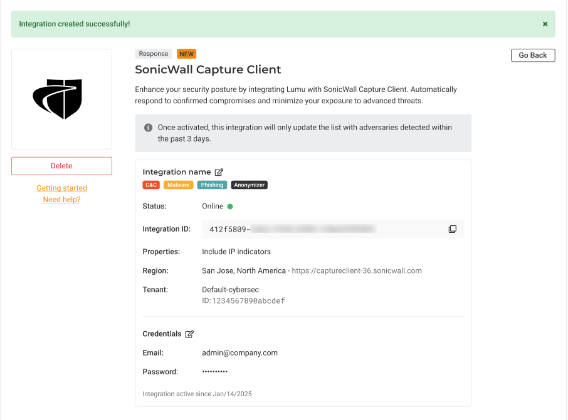
Task: Dismiss the success notification banner
Action: coord(545,24)
